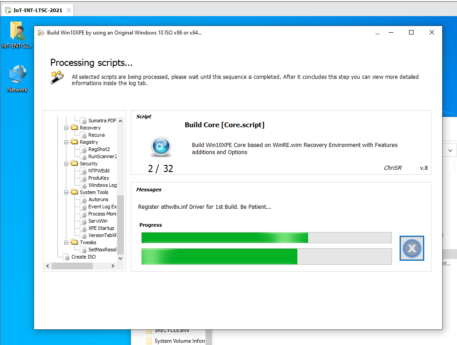Click the RunScanner2 script gear icon
The height and width of the screenshot is (345, 457).
[84, 157]
